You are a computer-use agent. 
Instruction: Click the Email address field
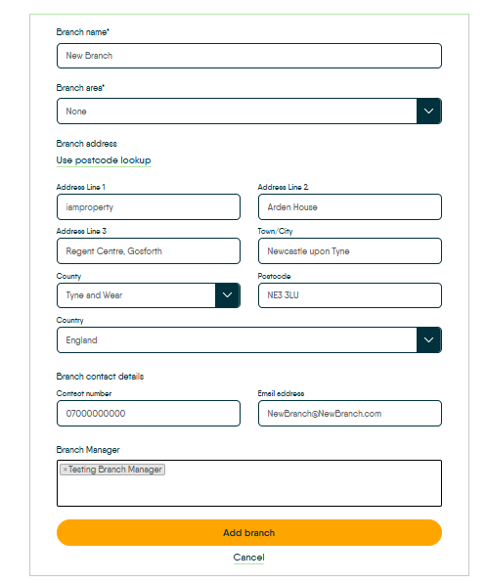point(350,414)
